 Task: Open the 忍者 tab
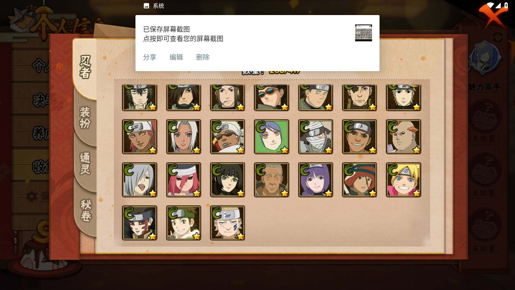[x=85, y=67]
